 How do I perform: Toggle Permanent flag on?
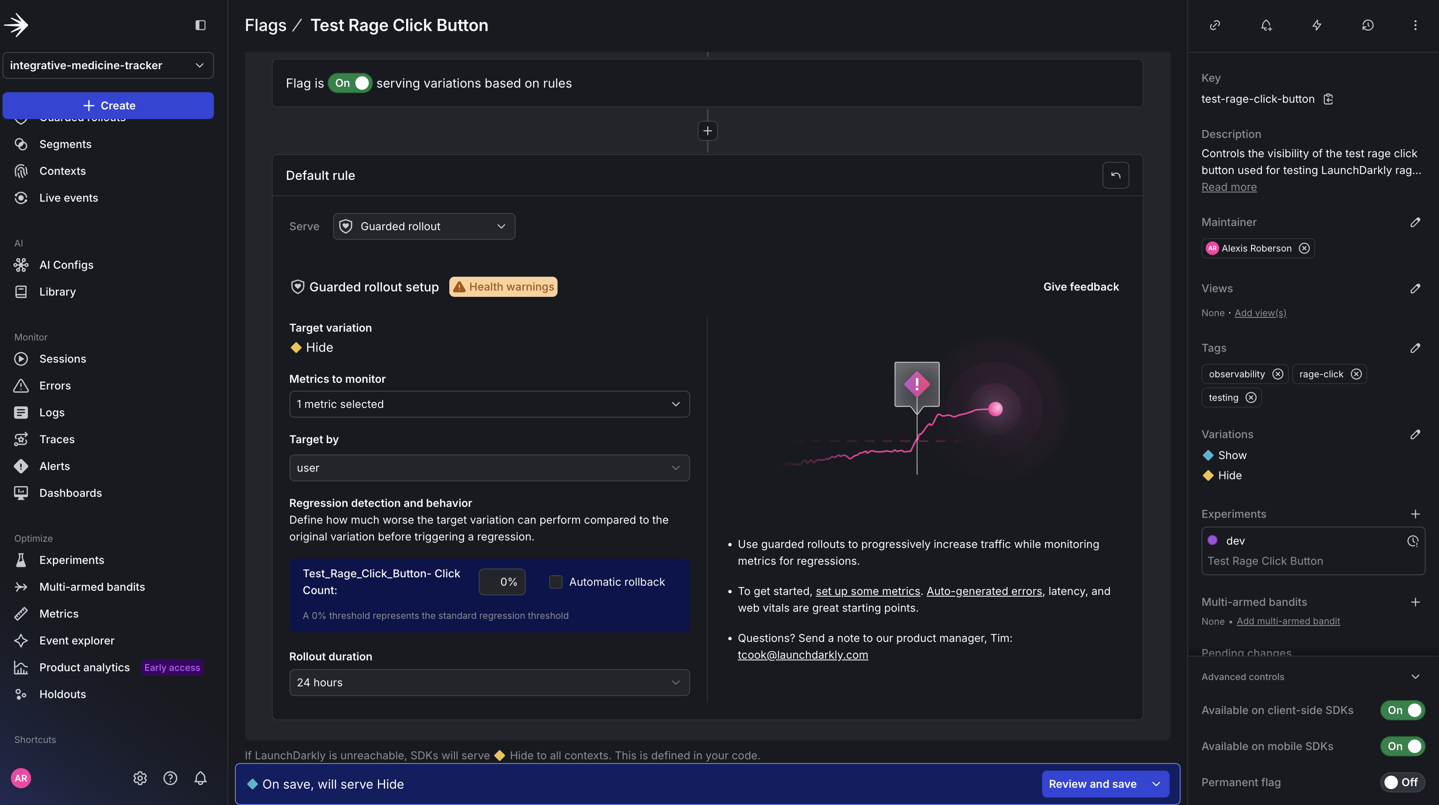tap(1402, 782)
